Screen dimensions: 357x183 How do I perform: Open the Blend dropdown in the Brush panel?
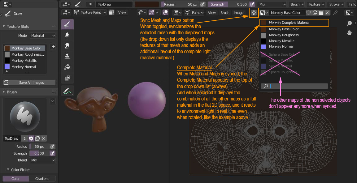coord(42,160)
